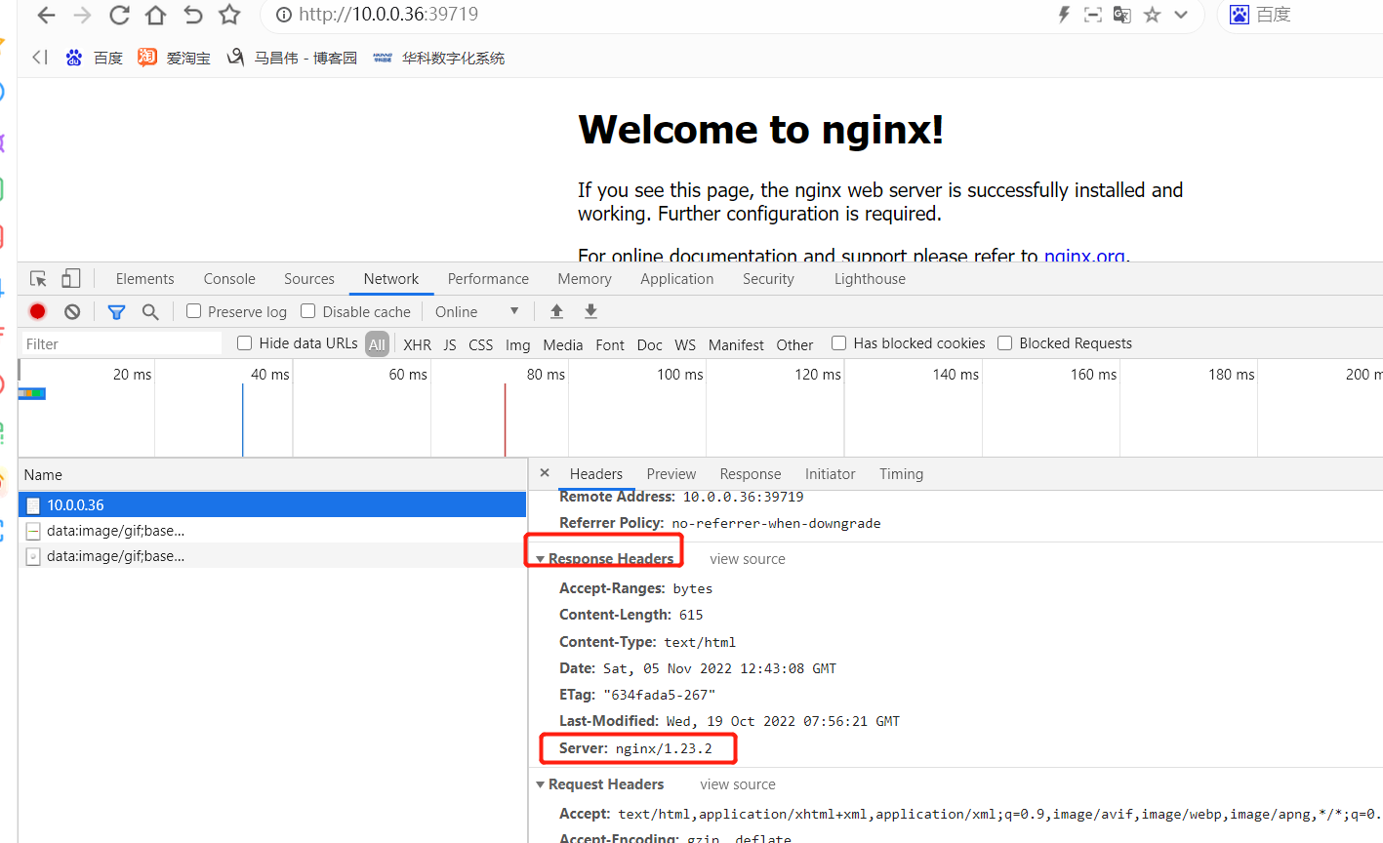Open the Online throttling dropdown
The width and height of the screenshot is (1383, 843).
476,312
